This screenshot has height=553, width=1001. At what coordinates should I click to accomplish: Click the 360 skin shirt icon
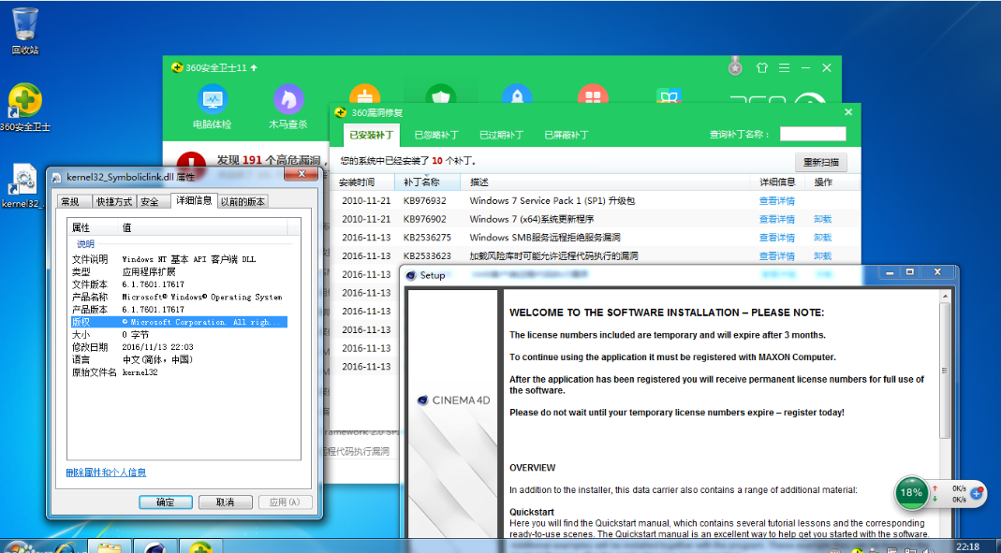(x=761, y=68)
